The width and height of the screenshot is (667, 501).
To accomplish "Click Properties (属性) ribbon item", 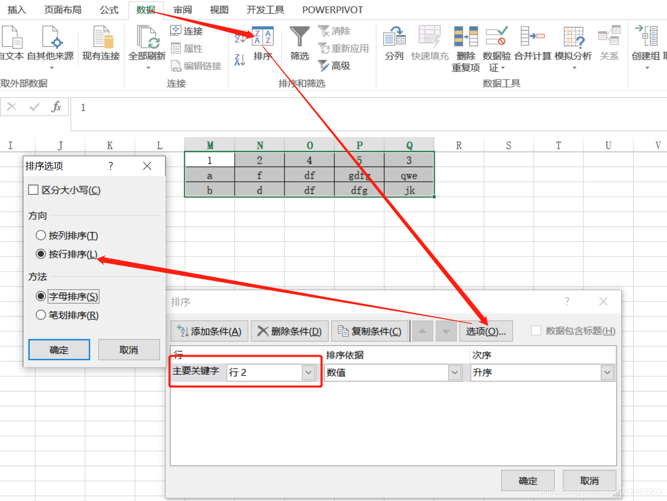I will 187,48.
